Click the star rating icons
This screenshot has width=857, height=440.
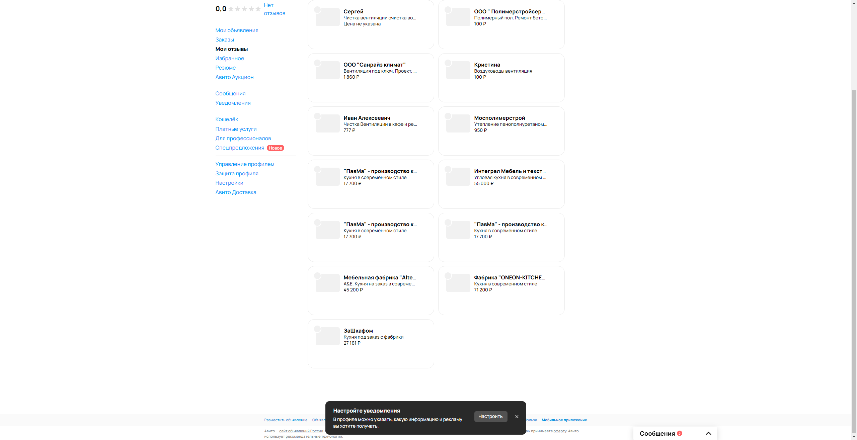pyautogui.click(x=244, y=9)
